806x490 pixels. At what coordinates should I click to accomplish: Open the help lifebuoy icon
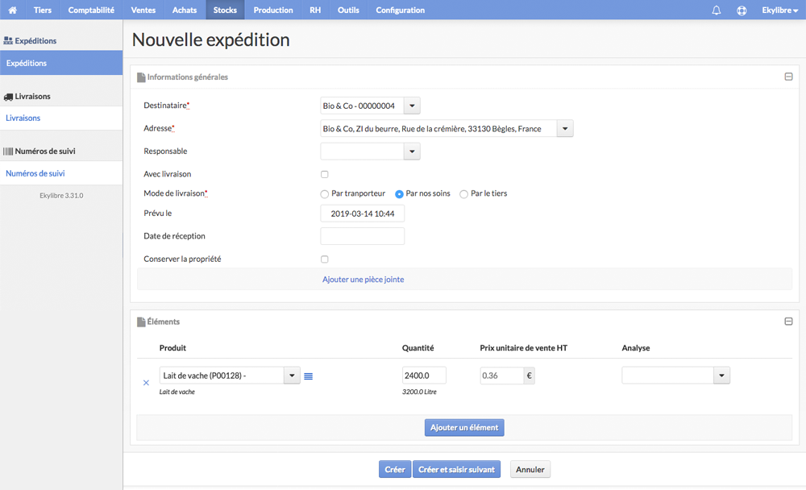(x=742, y=10)
